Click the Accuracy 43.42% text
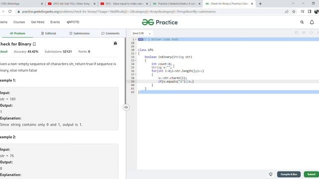Screen dimensions: 319x179 26,52
